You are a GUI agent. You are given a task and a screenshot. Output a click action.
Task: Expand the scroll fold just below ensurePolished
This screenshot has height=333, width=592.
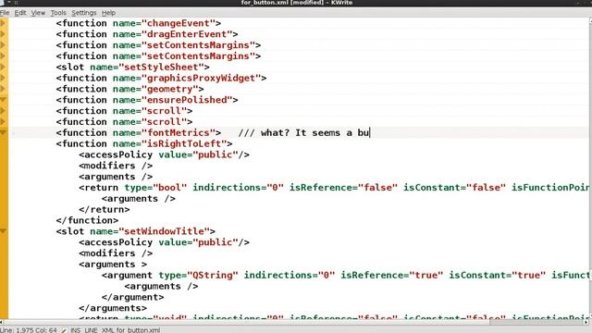(3, 111)
